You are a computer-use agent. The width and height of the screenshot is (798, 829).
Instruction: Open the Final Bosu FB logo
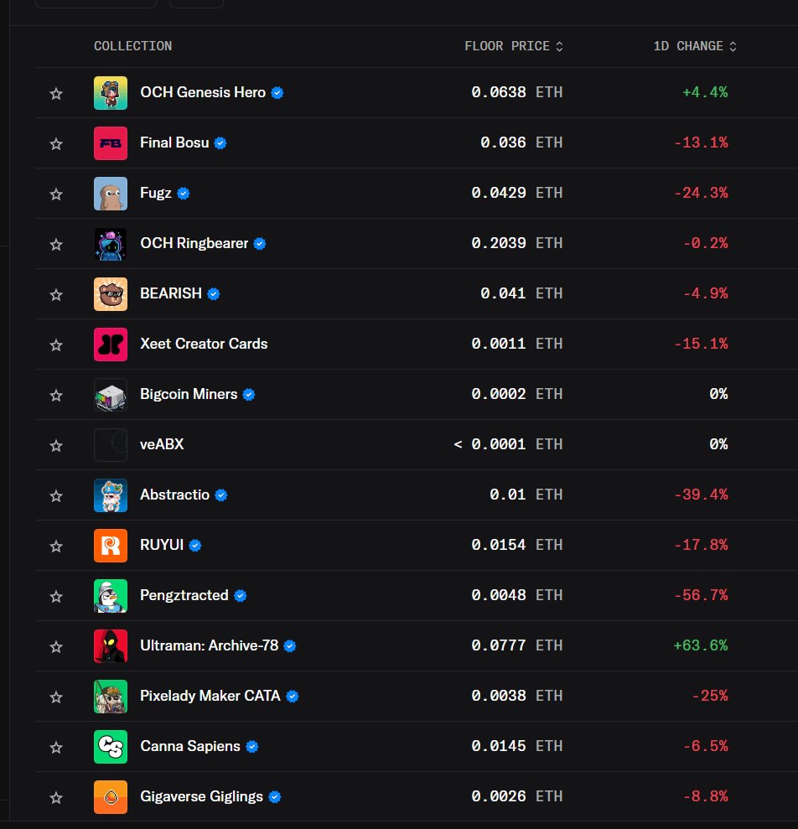click(111, 143)
